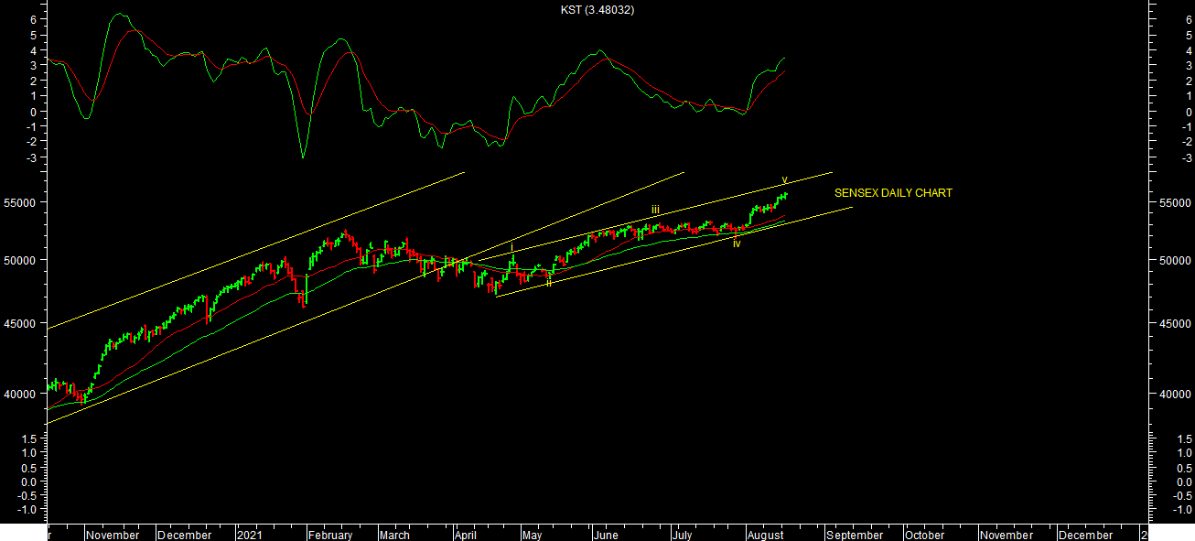Select the 2021 year marker on time axis
This screenshot has width=1195, height=541.
coord(249,535)
